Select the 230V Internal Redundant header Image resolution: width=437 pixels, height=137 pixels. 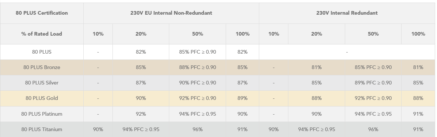tap(347, 13)
